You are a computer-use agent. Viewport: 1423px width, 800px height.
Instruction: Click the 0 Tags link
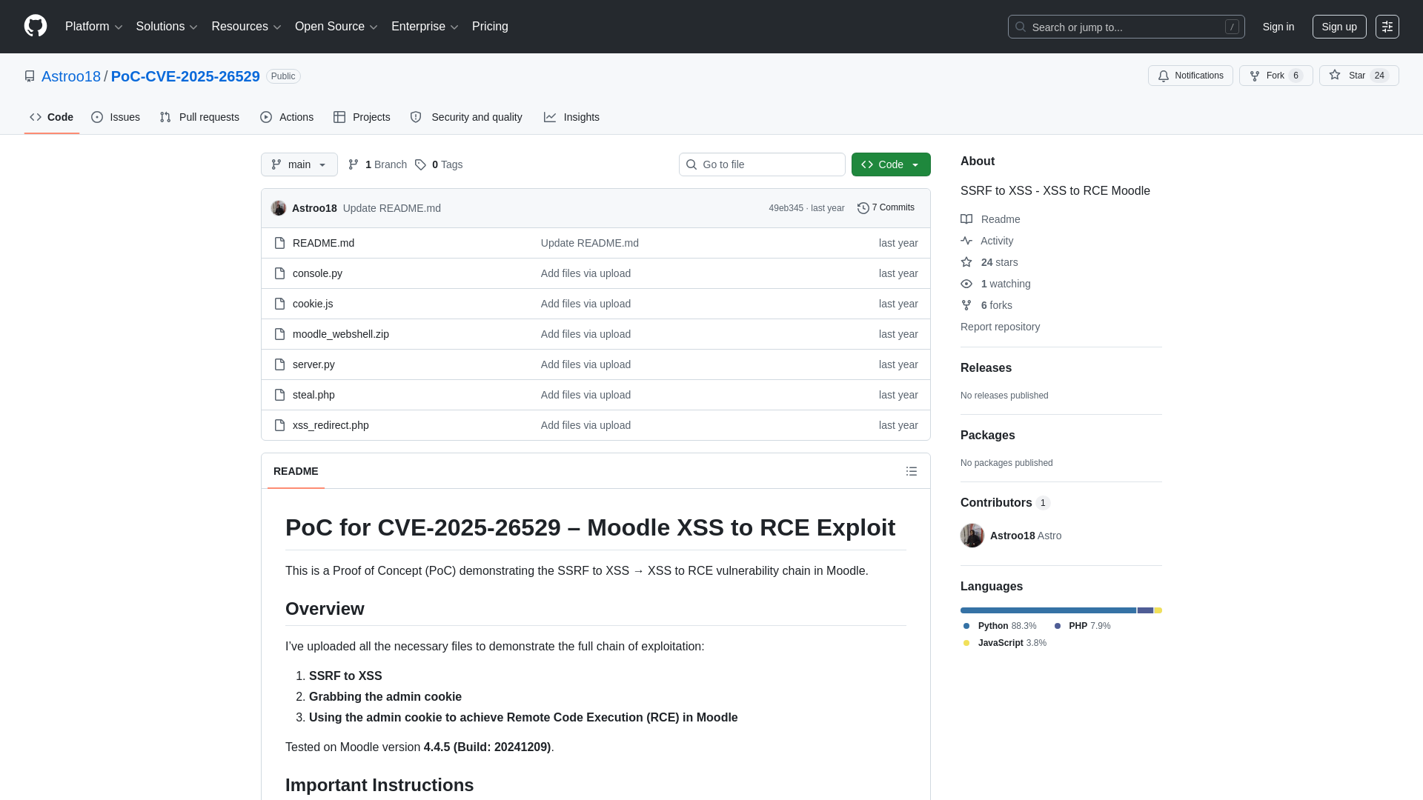click(439, 164)
